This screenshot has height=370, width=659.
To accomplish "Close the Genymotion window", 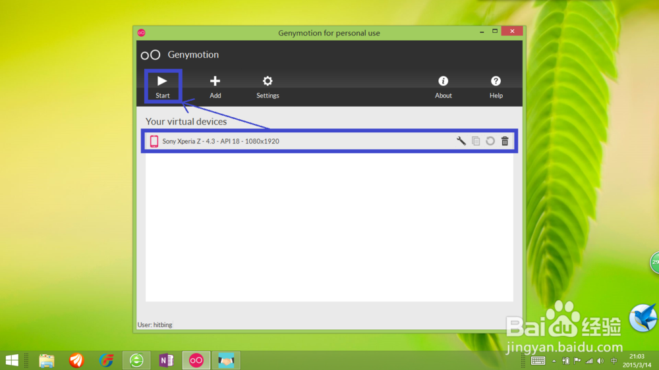I will [x=512, y=31].
